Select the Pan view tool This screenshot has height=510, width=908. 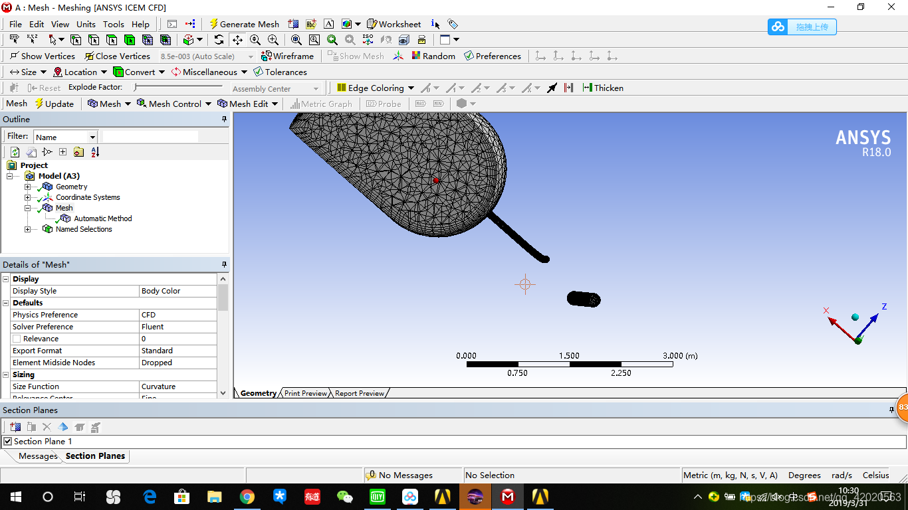point(237,40)
